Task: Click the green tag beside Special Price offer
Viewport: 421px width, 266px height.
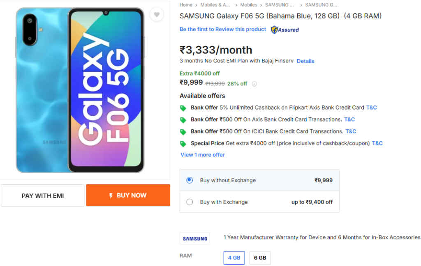Action: [183, 143]
